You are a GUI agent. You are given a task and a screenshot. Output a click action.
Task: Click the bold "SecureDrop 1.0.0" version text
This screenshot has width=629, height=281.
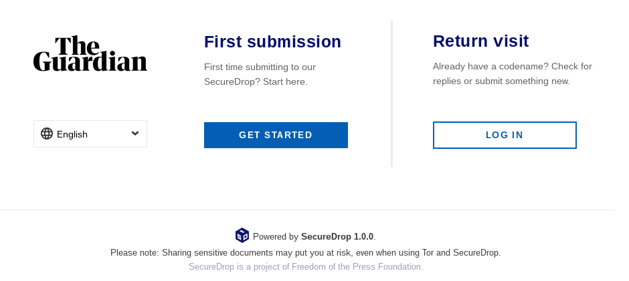click(337, 236)
